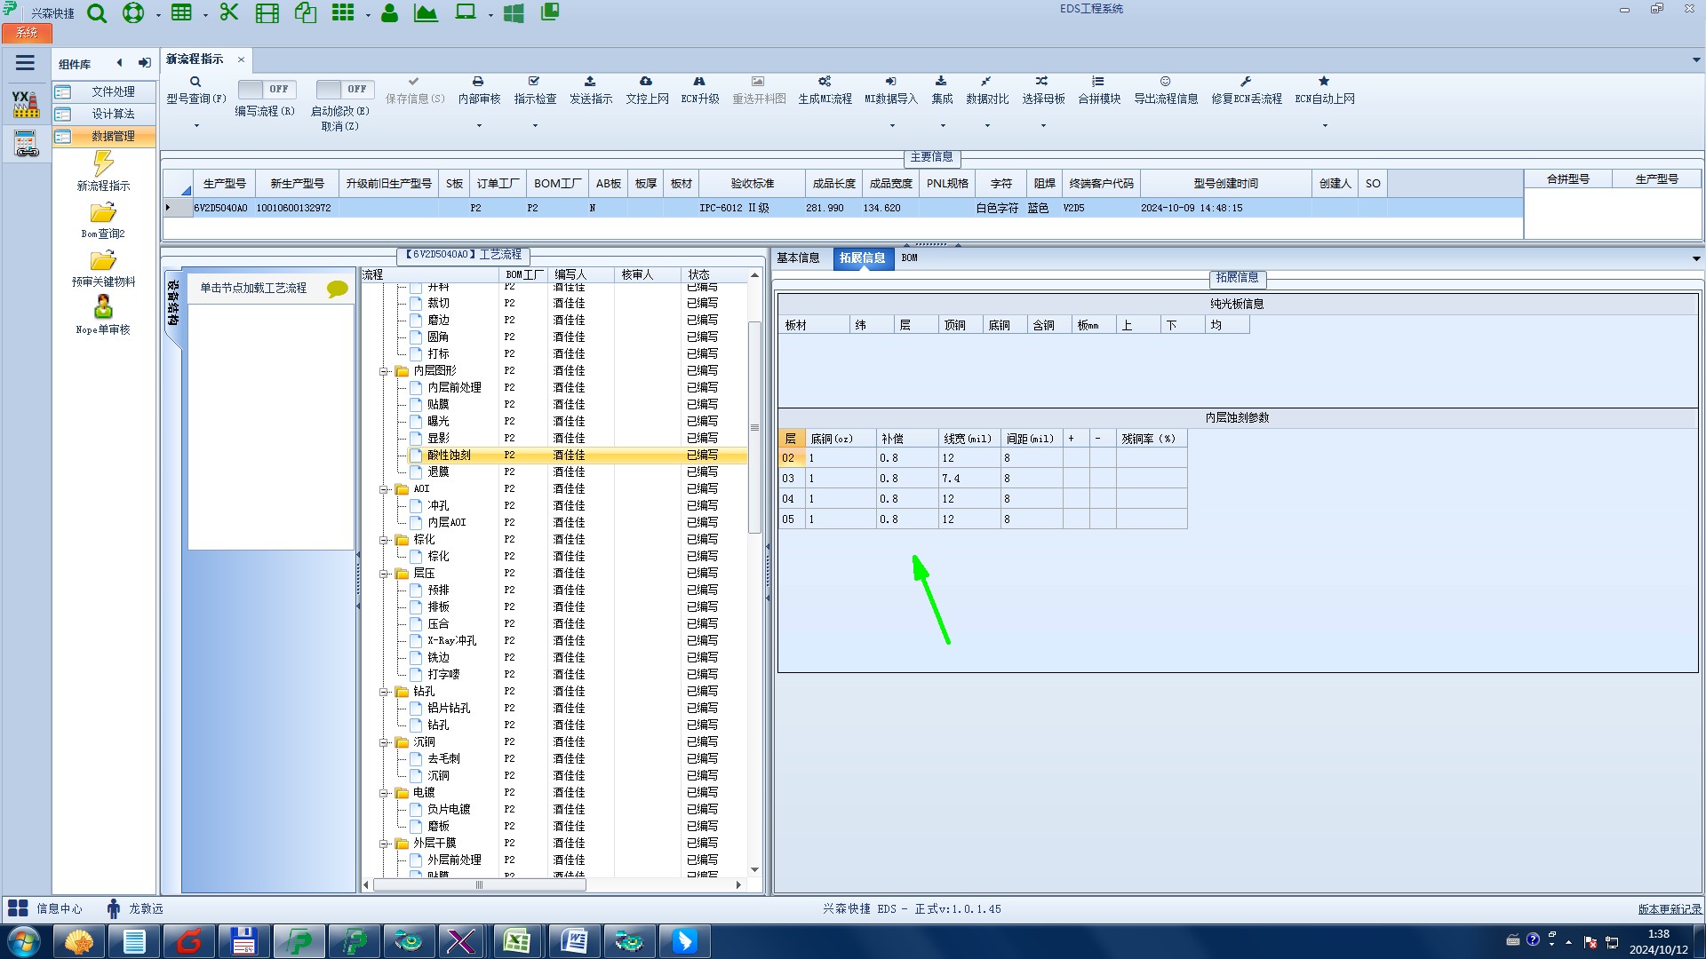
Task: Click the 生成MI流程 gears icon
Action: 825,82
